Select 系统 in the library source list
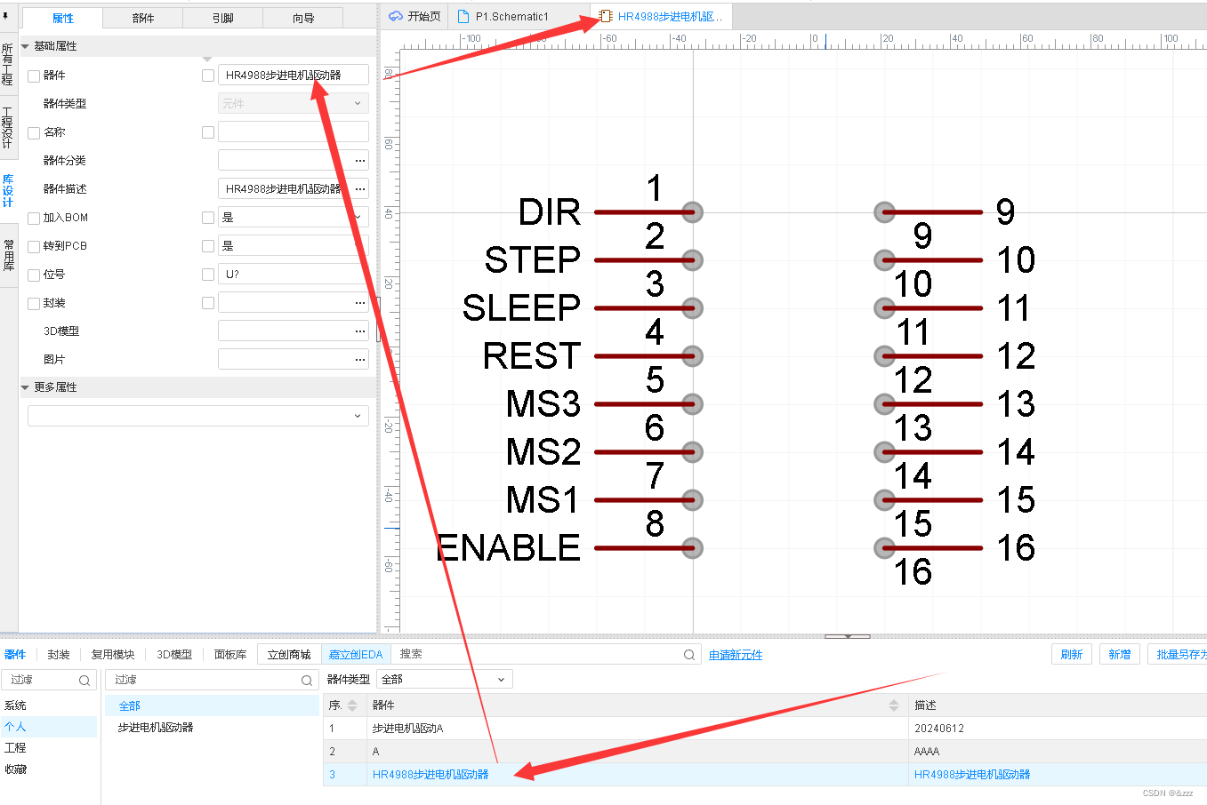This screenshot has width=1207, height=805. click(15, 705)
